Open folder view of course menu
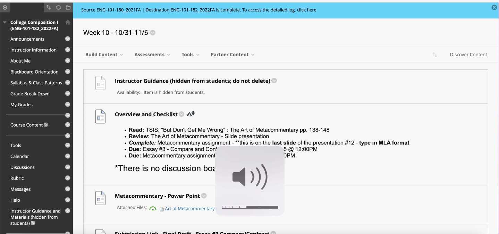The width and height of the screenshot is (499, 234). click(68, 7)
